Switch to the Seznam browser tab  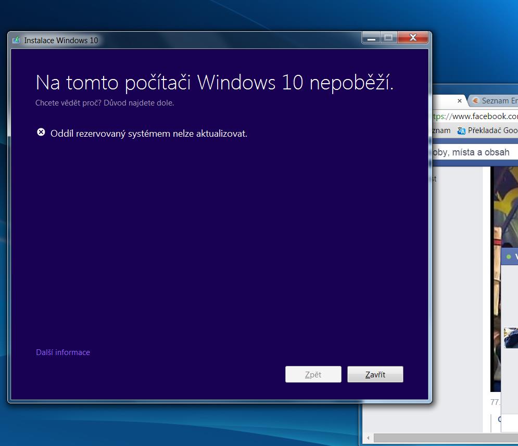pos(494,101)
